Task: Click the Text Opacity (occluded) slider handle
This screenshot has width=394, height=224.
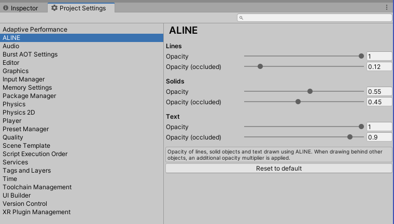Action: coord(350,137)
